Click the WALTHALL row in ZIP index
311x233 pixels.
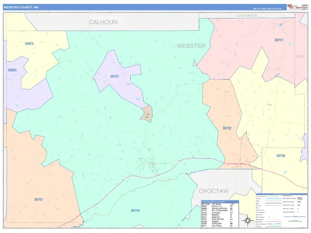(x=219, y=226)
